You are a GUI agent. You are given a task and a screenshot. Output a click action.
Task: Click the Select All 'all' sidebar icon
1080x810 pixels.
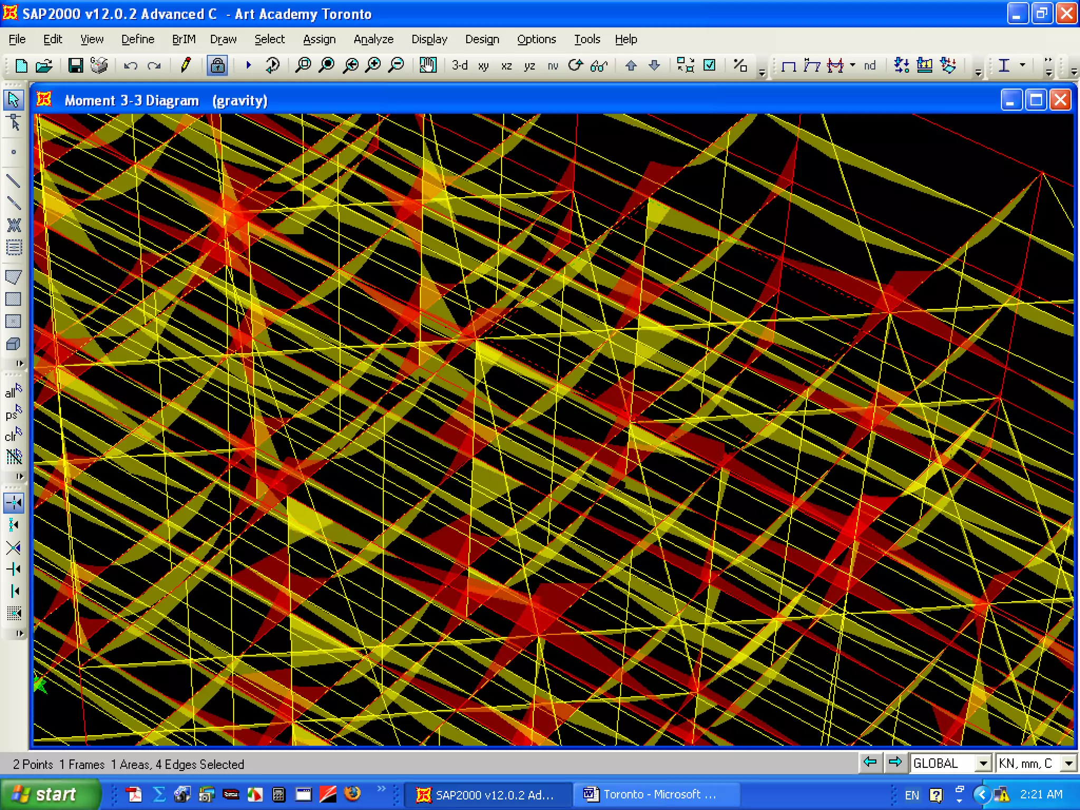pos(14,391)
